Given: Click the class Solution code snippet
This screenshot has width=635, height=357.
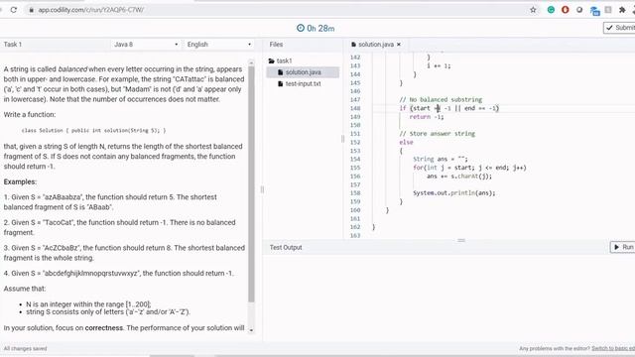Looking at the screenshot, I should [93, 130].
